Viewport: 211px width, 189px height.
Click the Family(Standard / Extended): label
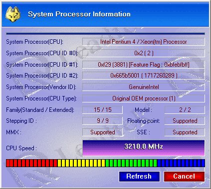(40, 110)
